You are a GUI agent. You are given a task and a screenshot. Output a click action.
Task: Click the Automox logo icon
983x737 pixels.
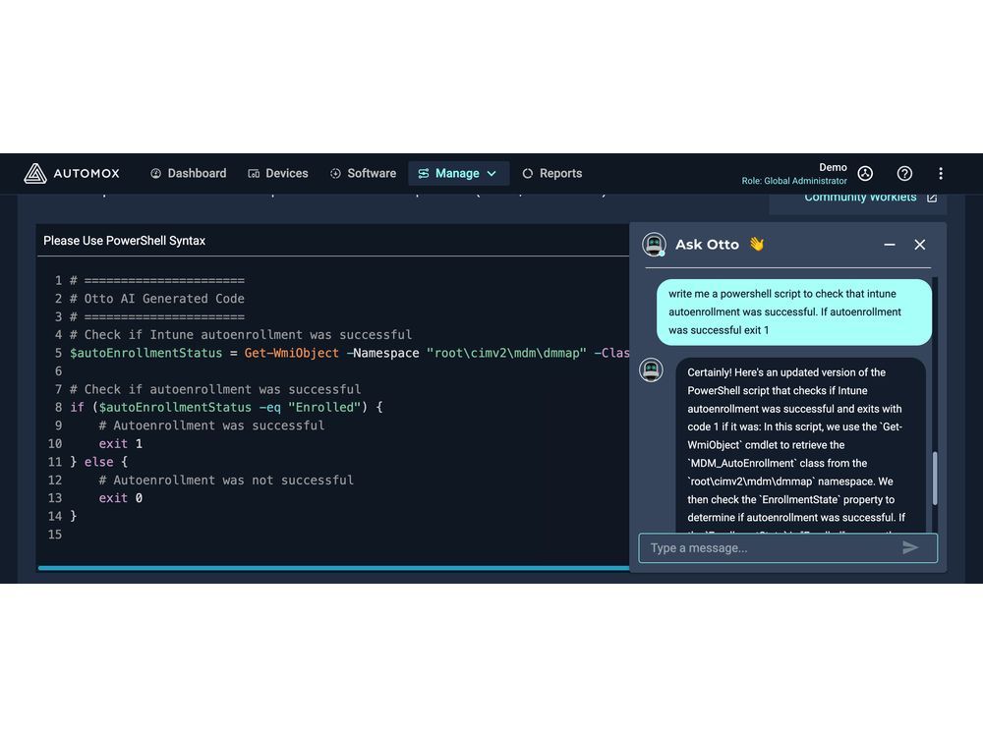[x=33, y=173]
